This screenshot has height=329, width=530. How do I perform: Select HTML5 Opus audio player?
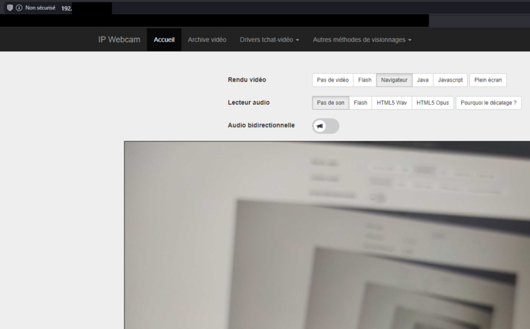click(433, 103)
